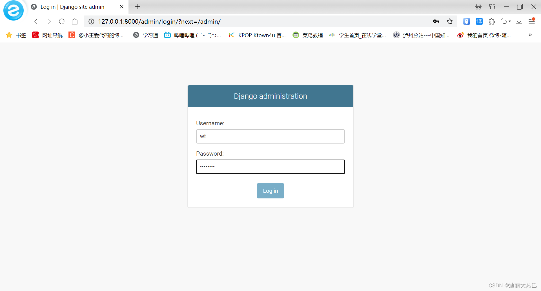541x291 pixels.
Task: Open saved password key icon
Action: (436, 21)
